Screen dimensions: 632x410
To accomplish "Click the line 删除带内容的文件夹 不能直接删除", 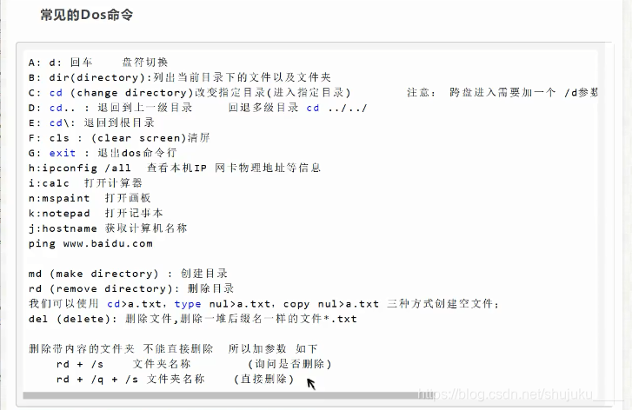I will [173, 349].
